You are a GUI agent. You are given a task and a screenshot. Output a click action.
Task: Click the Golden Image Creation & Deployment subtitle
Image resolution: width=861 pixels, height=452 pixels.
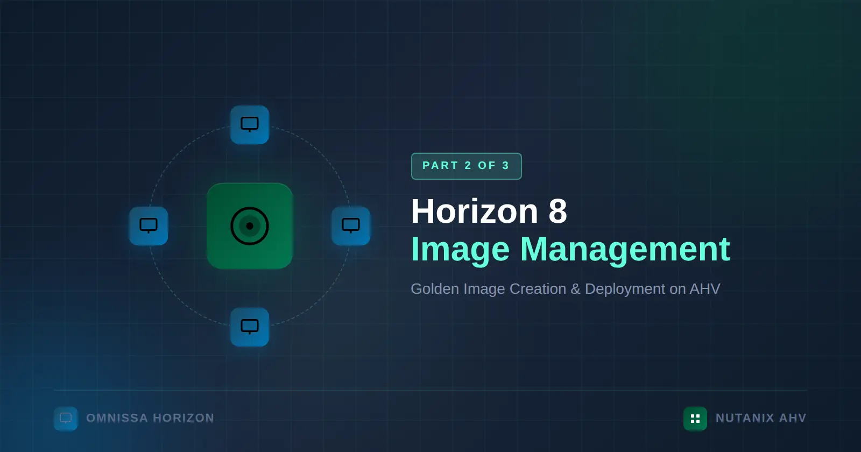(565, 289)
